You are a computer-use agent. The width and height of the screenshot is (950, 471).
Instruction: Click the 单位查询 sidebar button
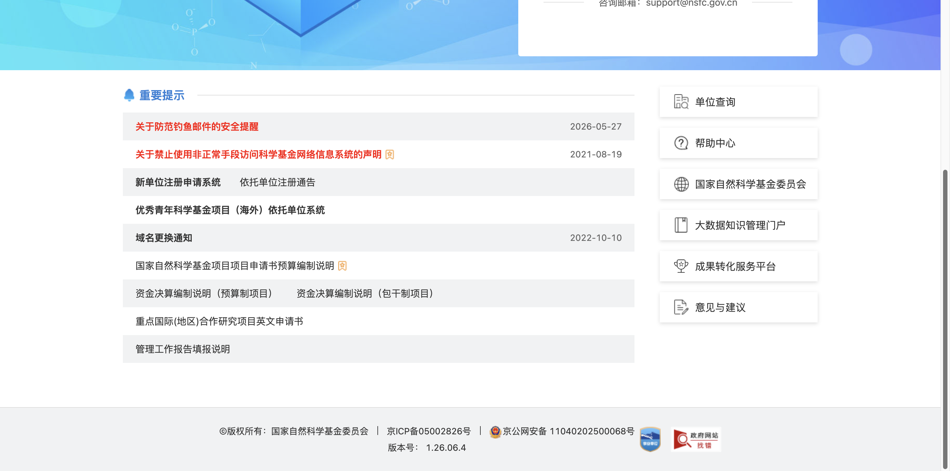pos(738,102)
